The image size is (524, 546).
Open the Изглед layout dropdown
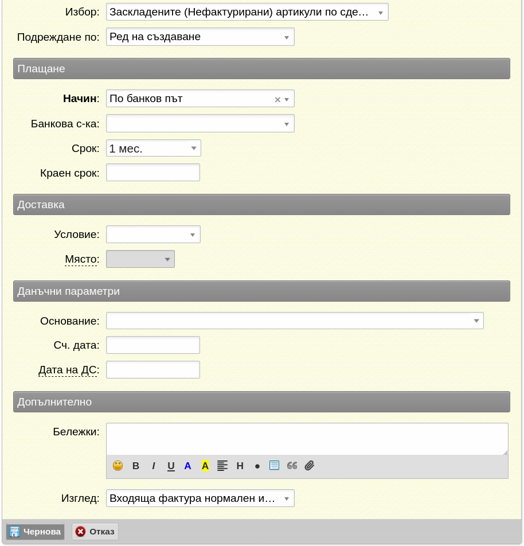[200, 498]
